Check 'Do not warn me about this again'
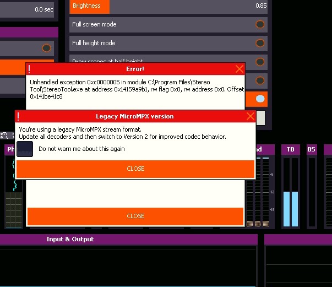The width and height of the screenshot is (332, 287). tap(25, 149)
